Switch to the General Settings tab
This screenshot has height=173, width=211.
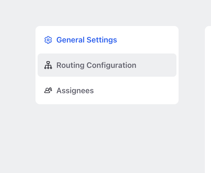click(107, 40)
